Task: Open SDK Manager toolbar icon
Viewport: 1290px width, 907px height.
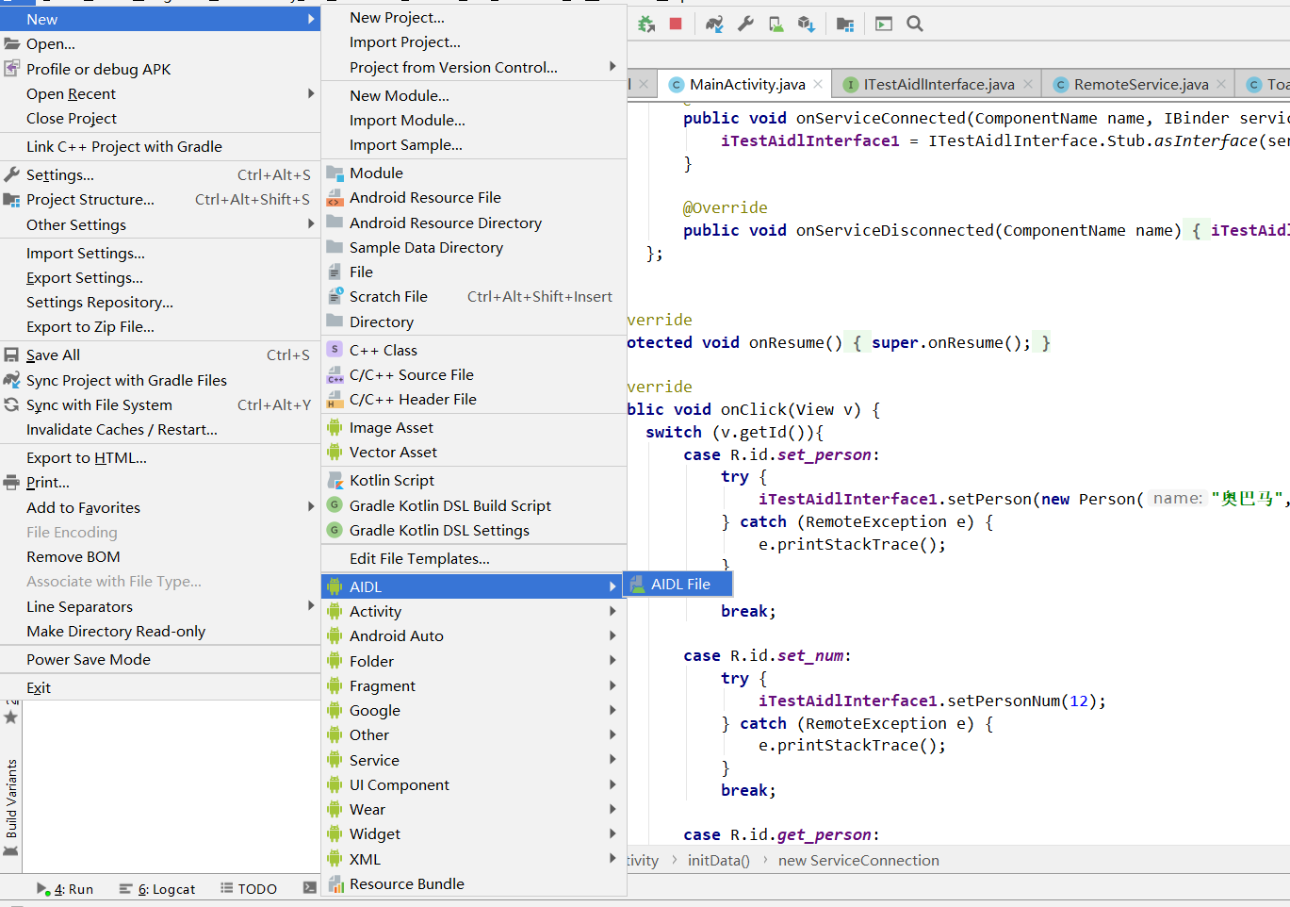Action: 806,25
